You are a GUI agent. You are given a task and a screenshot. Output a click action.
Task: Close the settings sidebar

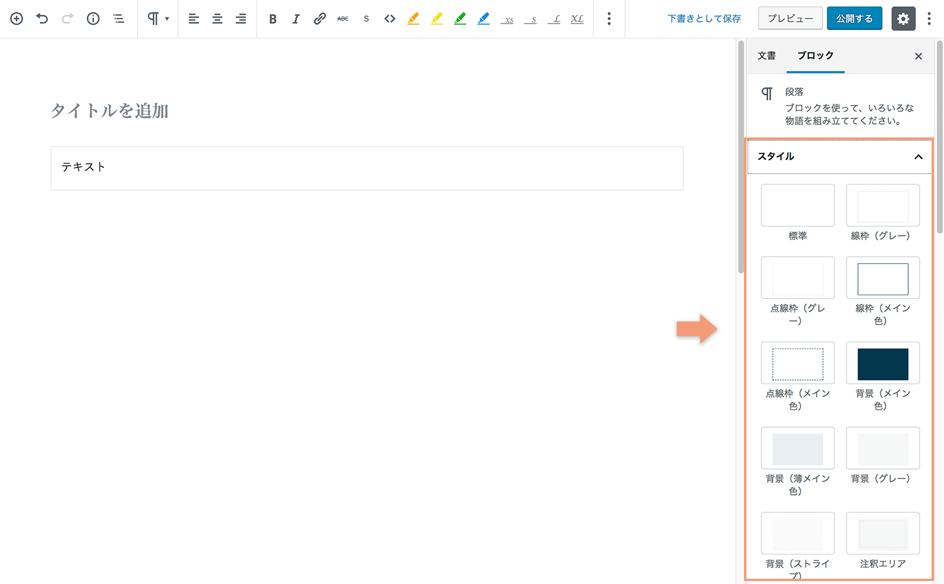[x=918, y=56]
